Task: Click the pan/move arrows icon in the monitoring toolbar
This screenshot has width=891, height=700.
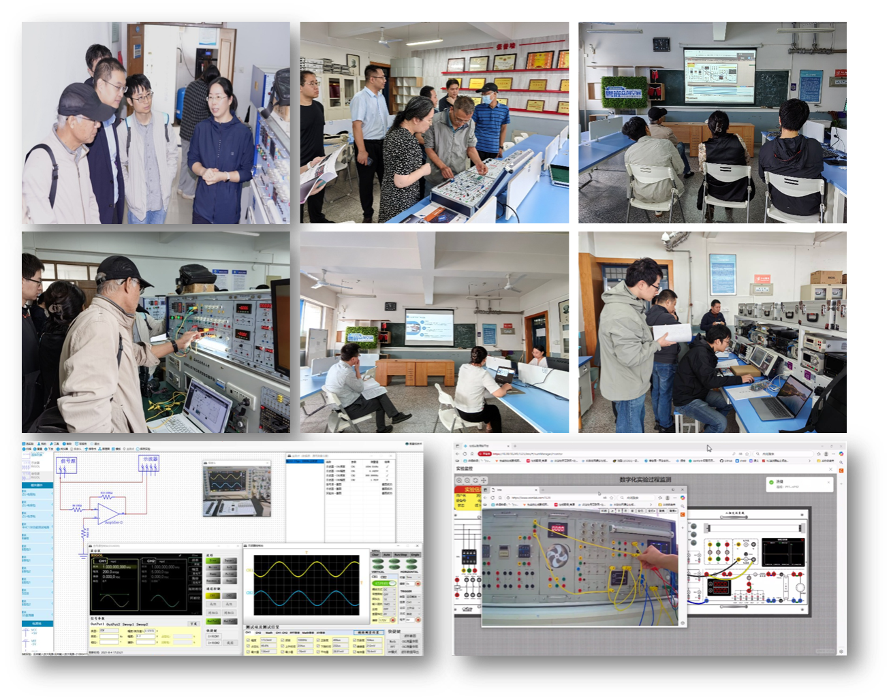Action: pyautogui.click(x=484, y=480)
